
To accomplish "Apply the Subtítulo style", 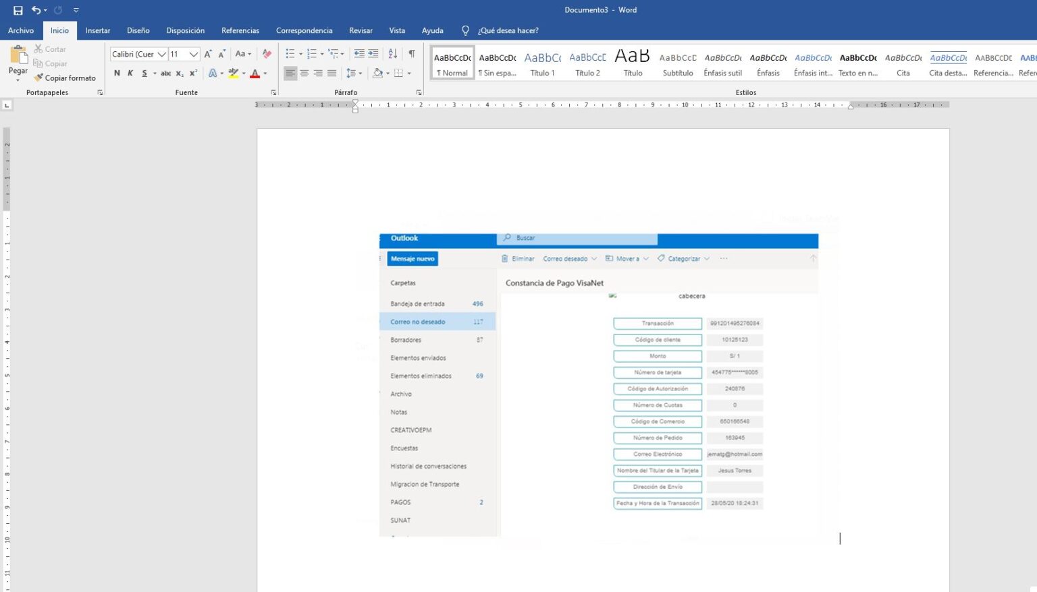I will point(678,63).
